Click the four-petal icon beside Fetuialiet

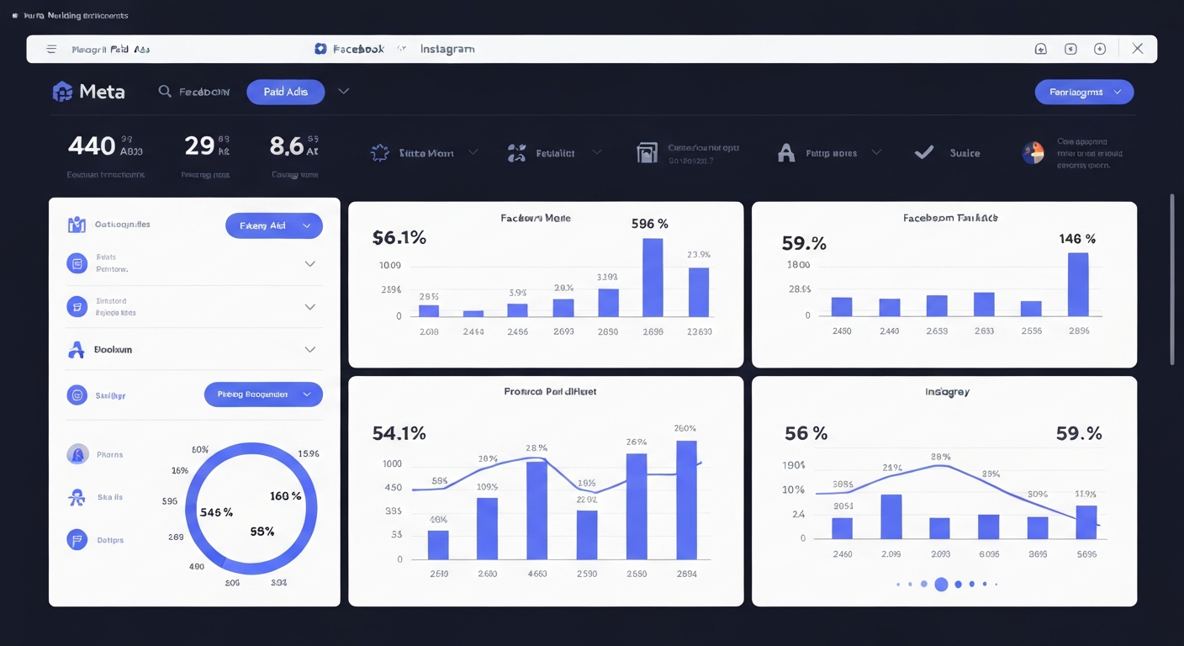click(x=517, y=153)
